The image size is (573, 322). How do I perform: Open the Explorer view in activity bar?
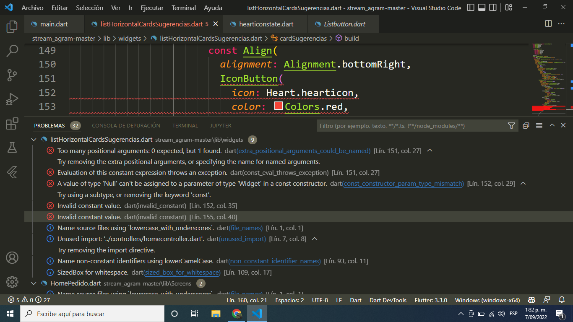[12, 27]
